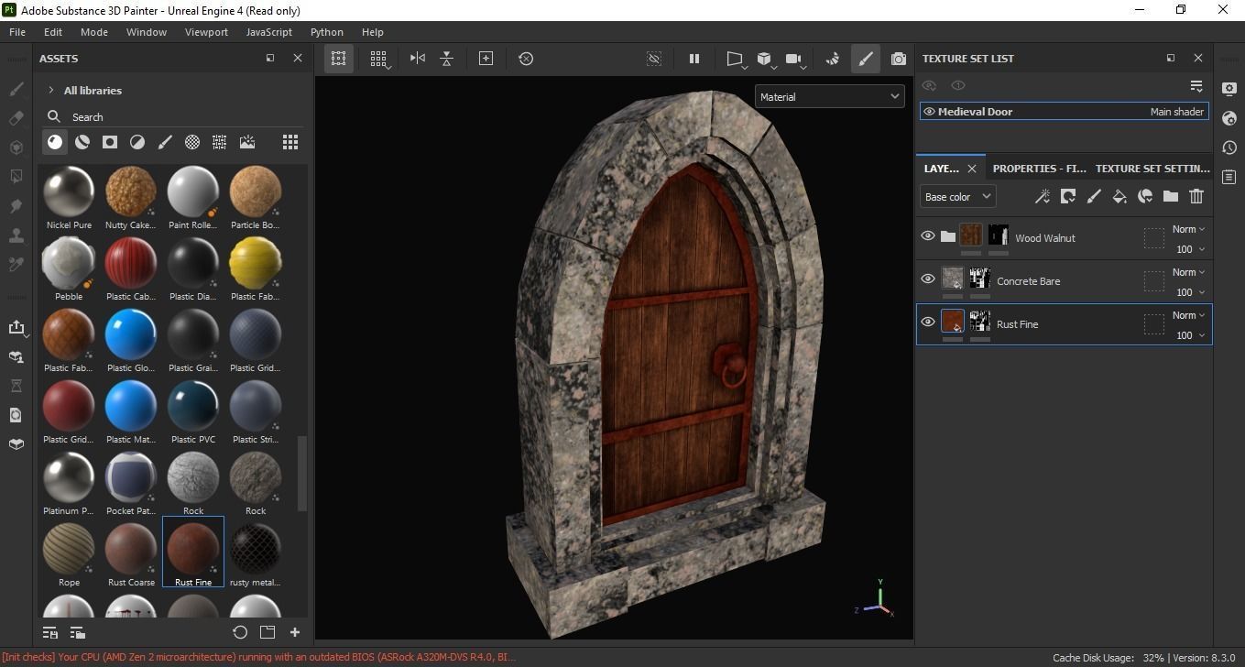Switch to Texture Set Settings tab

coord(1152,169)
